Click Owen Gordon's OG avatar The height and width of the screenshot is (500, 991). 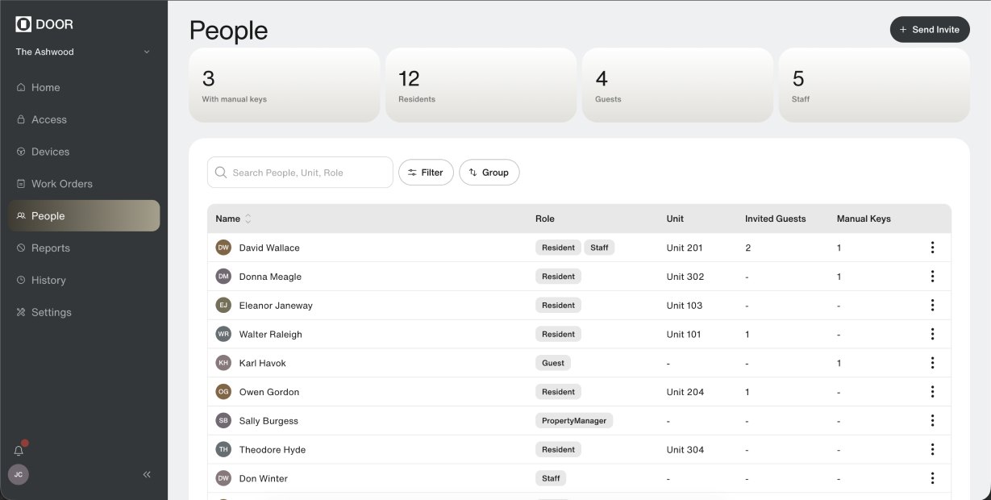pos(223,392)
